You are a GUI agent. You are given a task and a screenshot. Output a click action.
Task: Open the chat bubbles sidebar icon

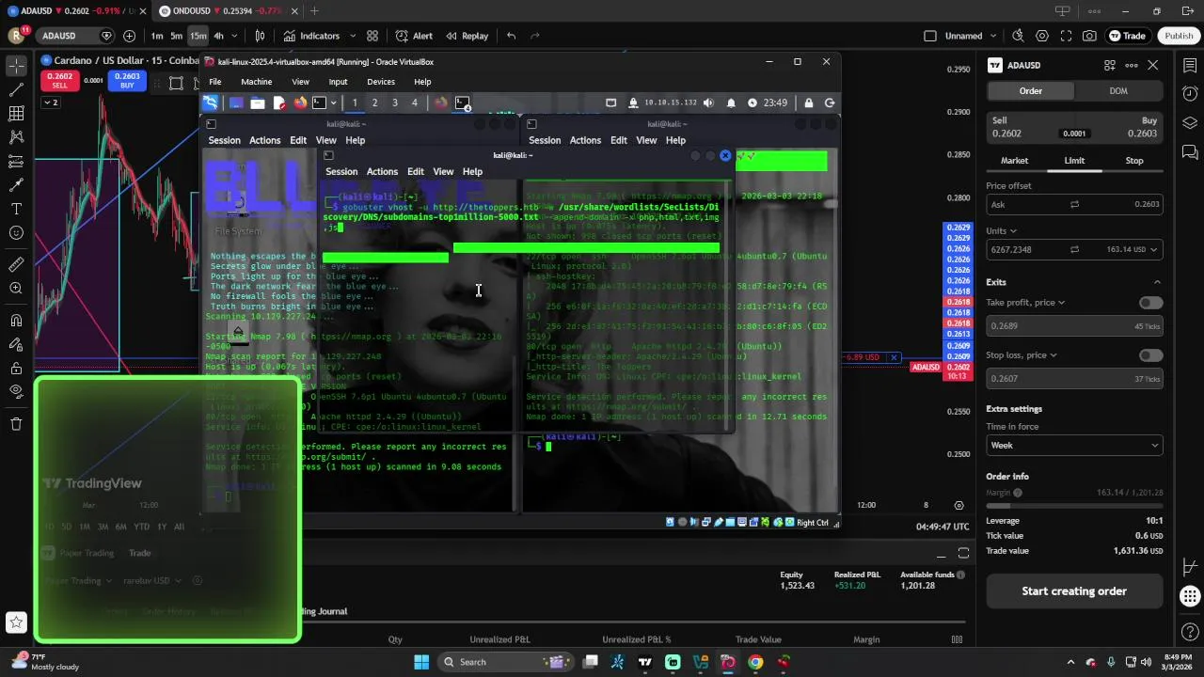[x=1190, y=152]
